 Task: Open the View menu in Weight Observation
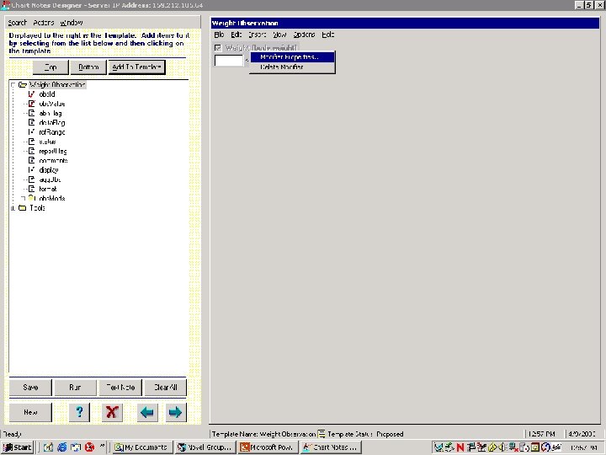point(279,35)
